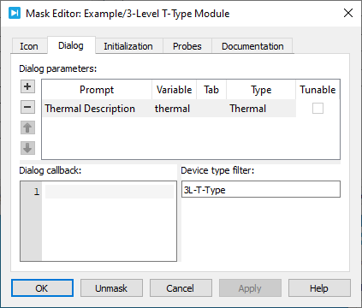Click the Apply button

click(x=250, y=288)
